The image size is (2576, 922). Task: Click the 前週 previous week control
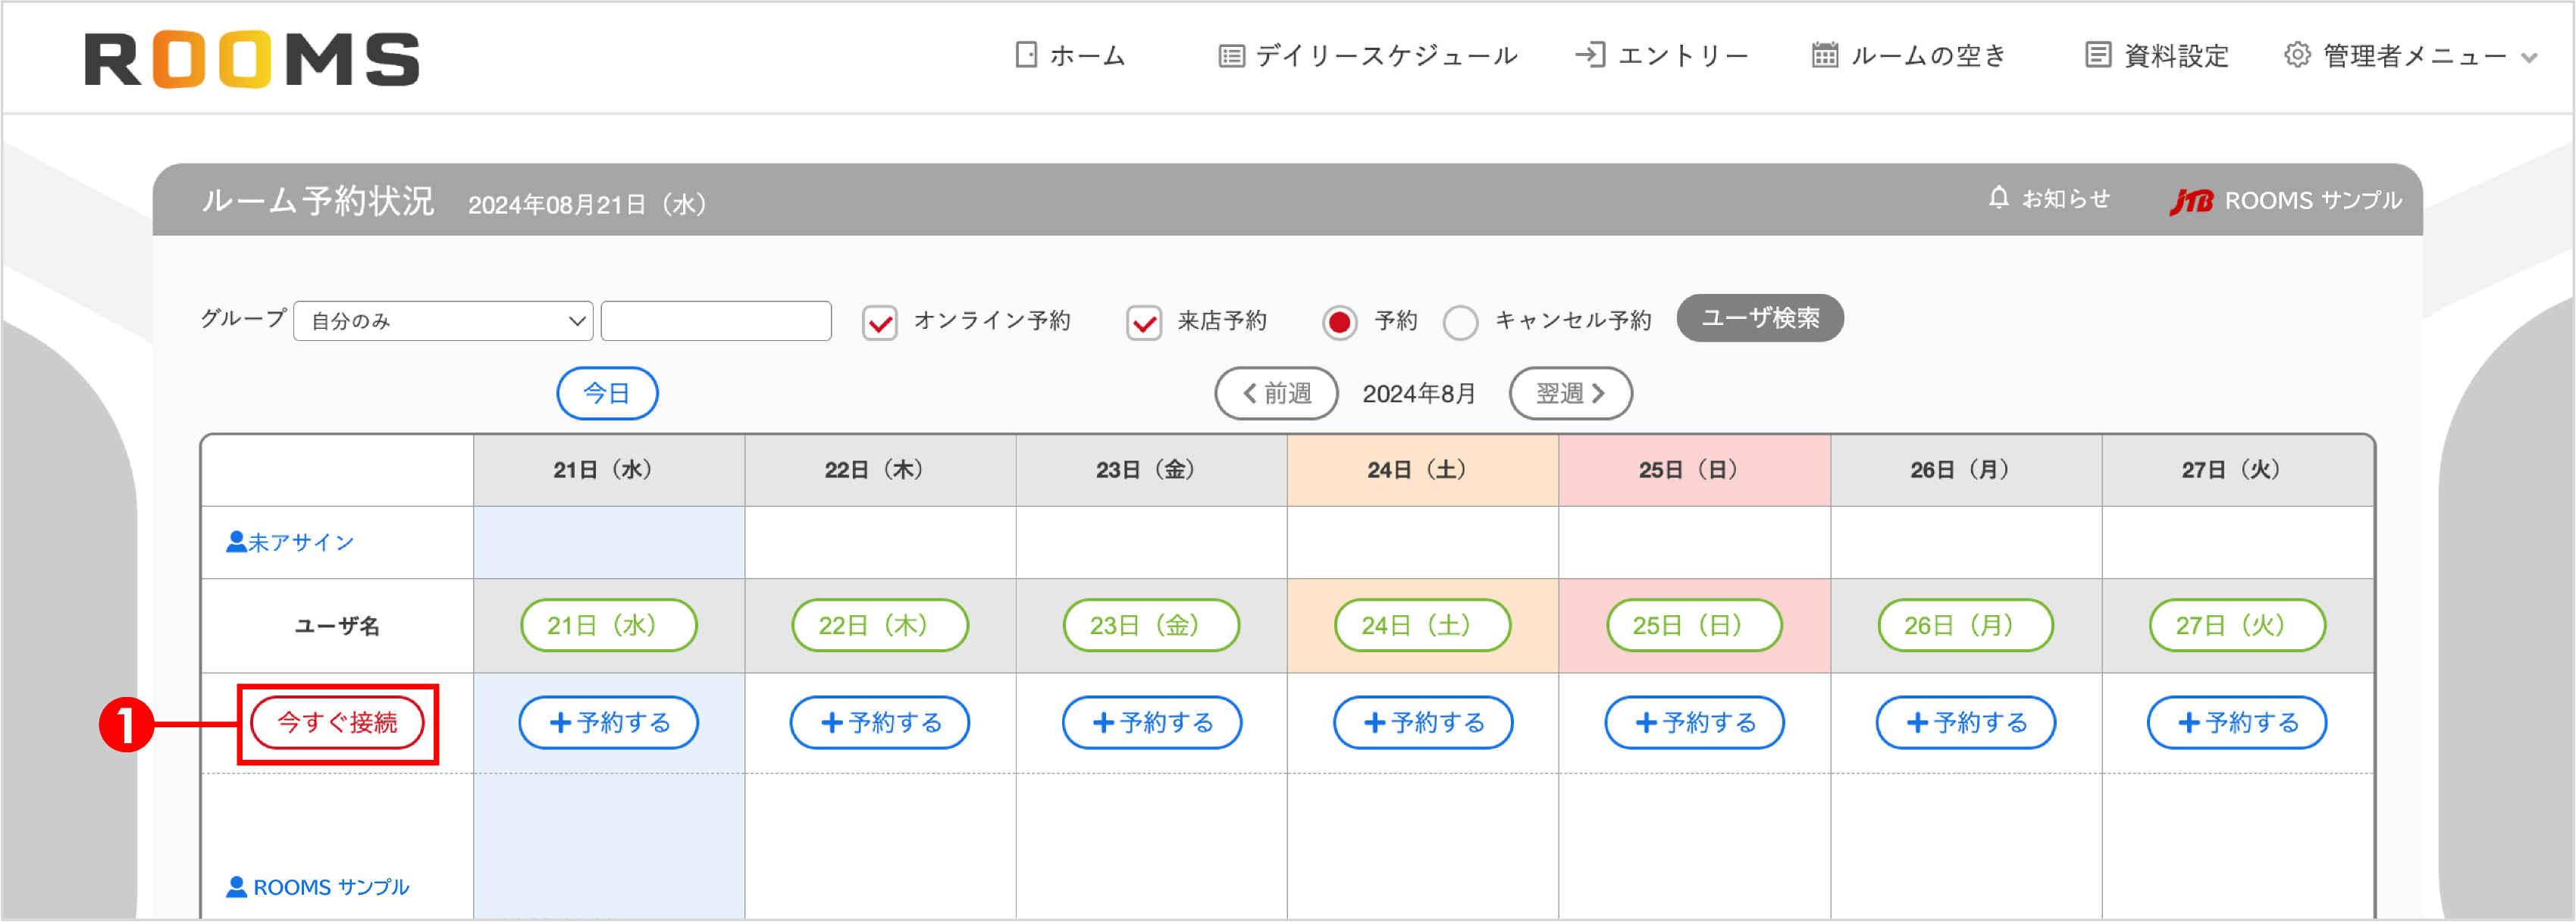(x=1277, y=392)
